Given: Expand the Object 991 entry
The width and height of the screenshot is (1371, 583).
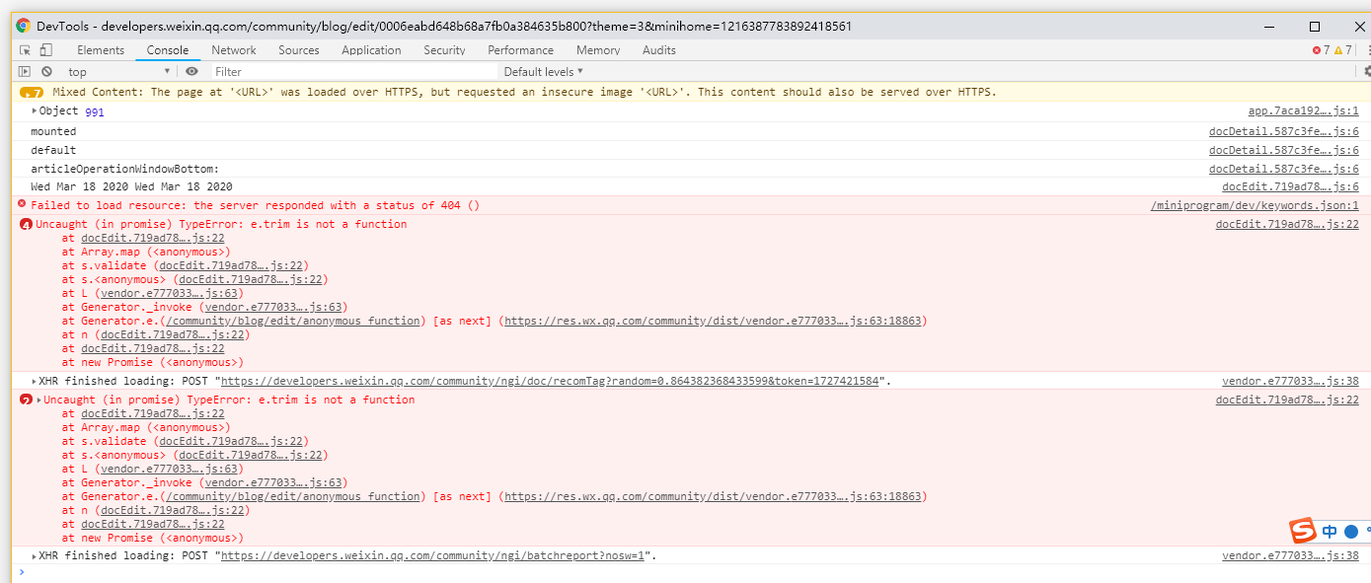Looking at the screenshot, I should coord(35,110).
